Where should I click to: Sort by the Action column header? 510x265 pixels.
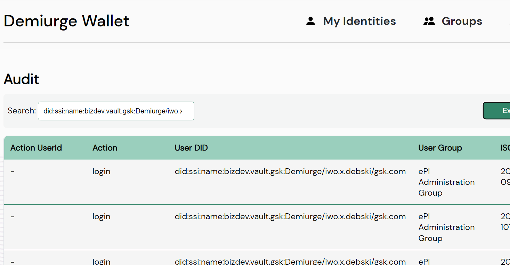(105, 148)
